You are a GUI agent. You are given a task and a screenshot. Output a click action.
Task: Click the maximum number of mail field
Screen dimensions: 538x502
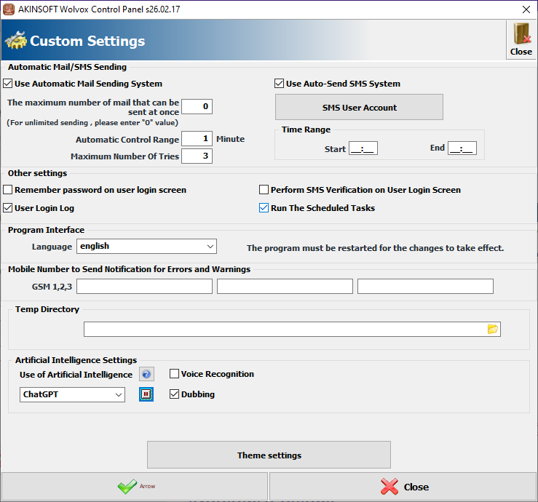197,107
